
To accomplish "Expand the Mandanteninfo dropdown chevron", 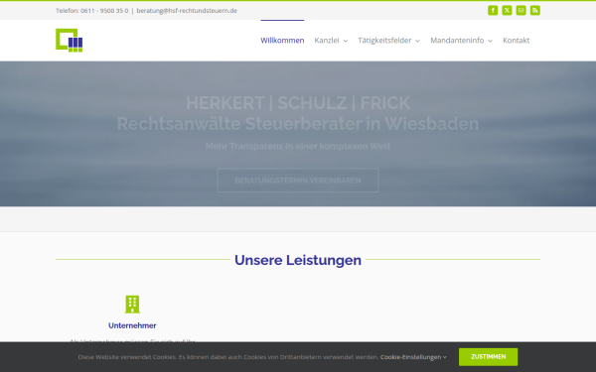I will (x=490, y=41).
